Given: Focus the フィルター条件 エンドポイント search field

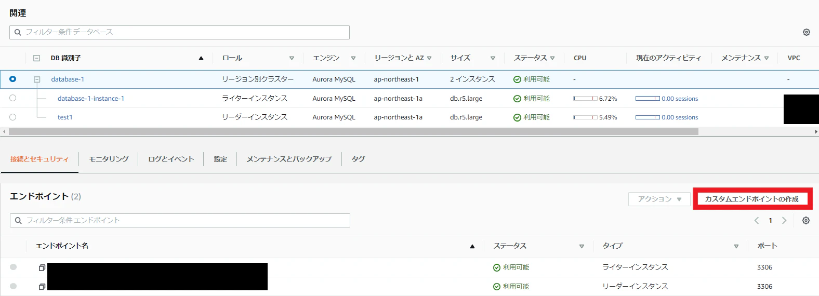Looking at the screenshot, I should pyautogui.click(x=180, y=221).
